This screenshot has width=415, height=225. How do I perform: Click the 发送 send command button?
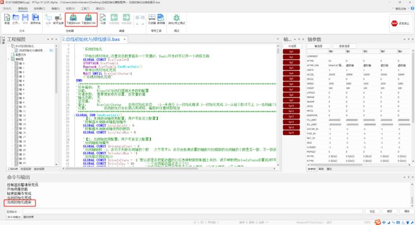tap(372, 211)
